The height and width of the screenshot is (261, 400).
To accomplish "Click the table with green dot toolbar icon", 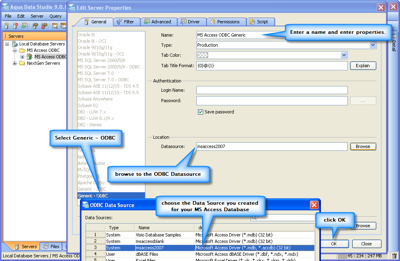I will pos(24,26).
